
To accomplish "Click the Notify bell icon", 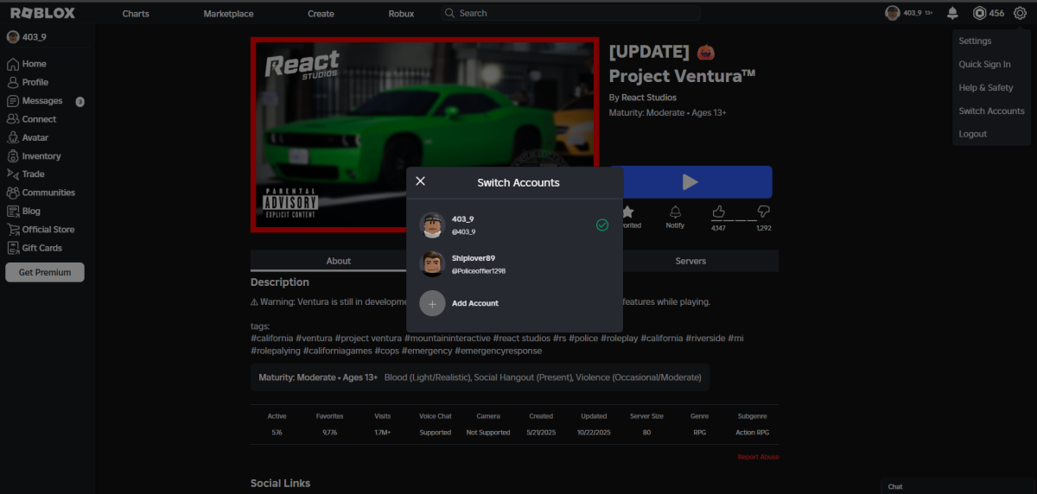I will coord(675,212).
